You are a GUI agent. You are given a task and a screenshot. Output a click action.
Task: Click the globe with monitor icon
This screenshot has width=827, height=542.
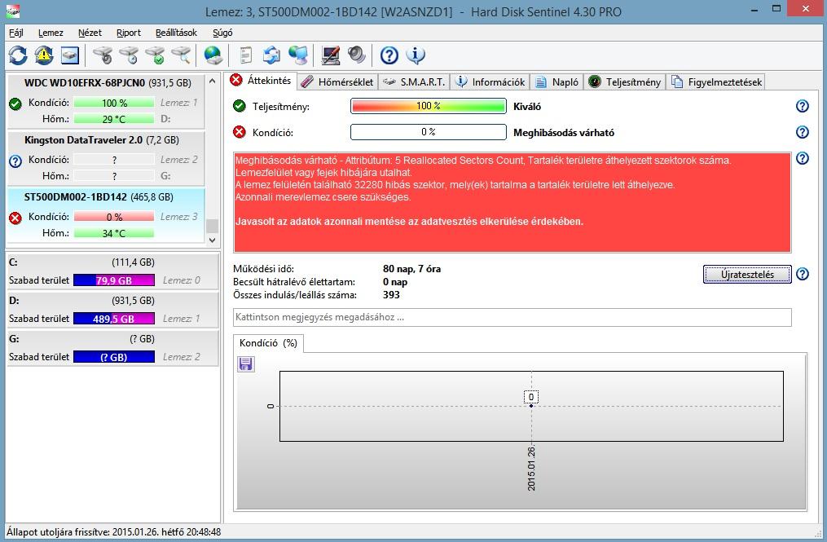pos(298,55)
